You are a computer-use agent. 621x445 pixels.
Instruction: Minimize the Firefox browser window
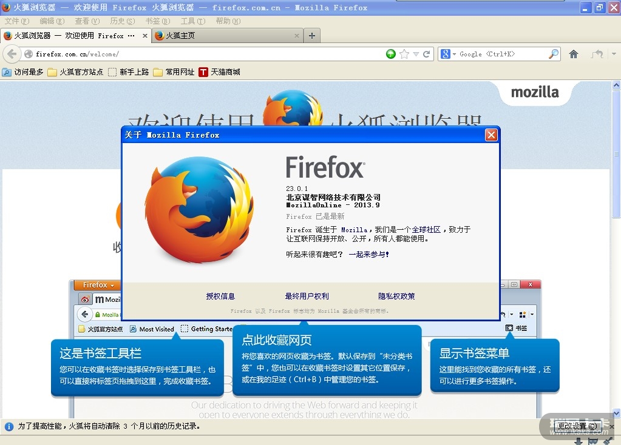pyautogui.click(x=585, y=7)
